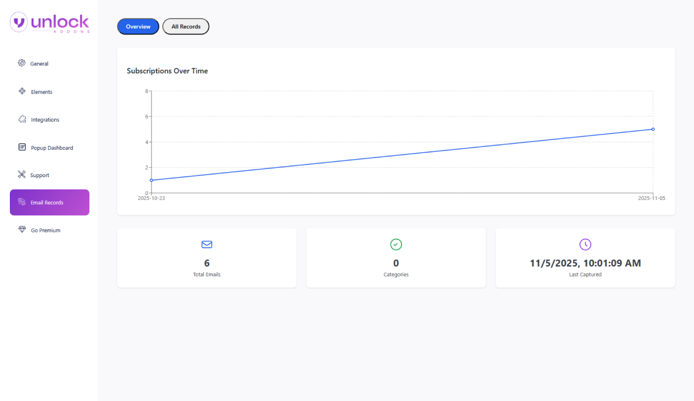Click the purple clock icon above Last Captured
Screen dimensions: 694x401
(x=585, y=244)
